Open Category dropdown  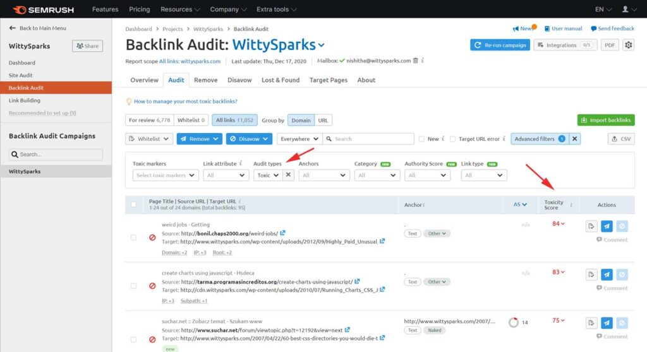click(x=377, y=175)
